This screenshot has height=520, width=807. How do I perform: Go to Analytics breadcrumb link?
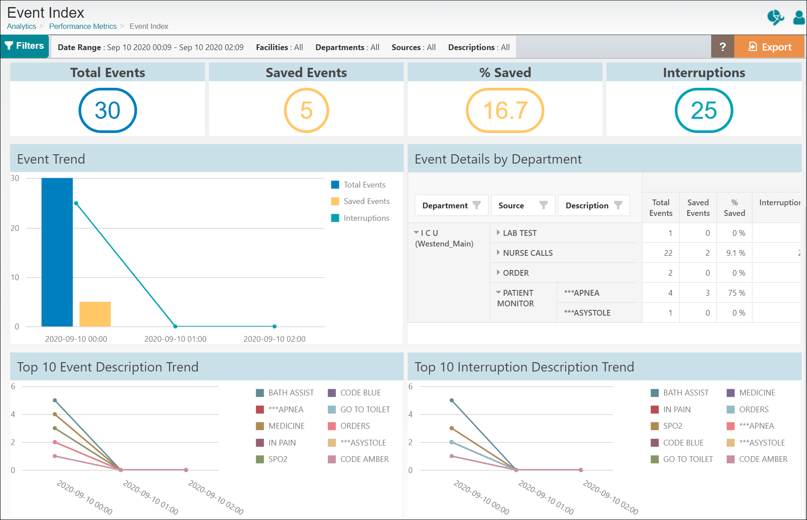pyautogui.click(x=21, y=26)
